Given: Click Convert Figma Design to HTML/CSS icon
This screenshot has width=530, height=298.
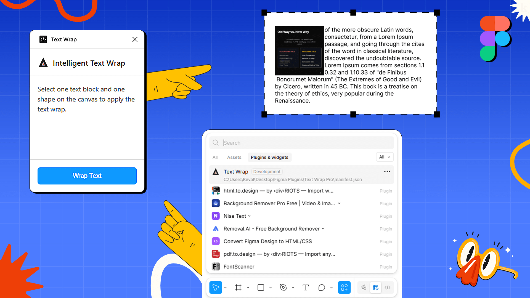Looking at the screenshot, I should tap(216, 241).
